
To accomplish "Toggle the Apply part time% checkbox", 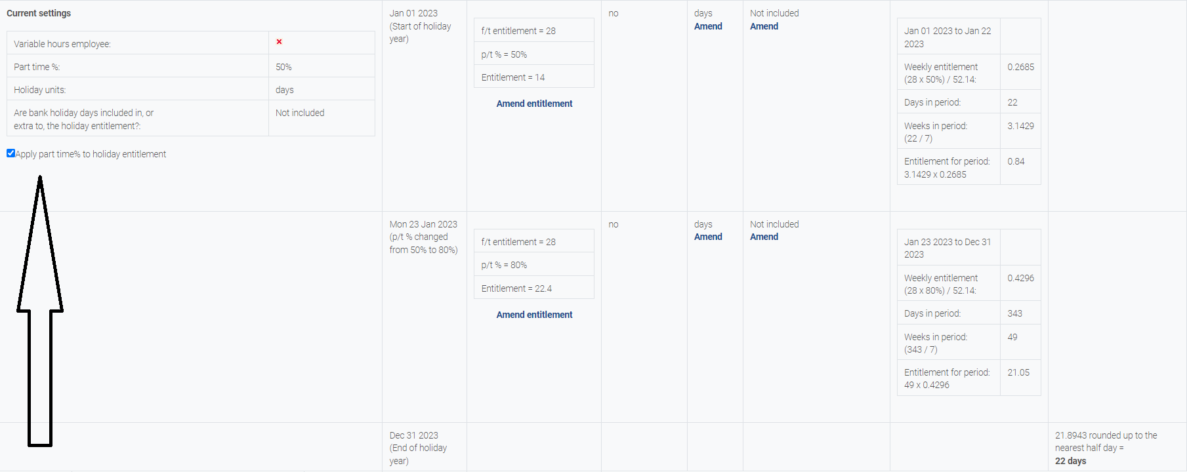I will [x=10, y=153].
